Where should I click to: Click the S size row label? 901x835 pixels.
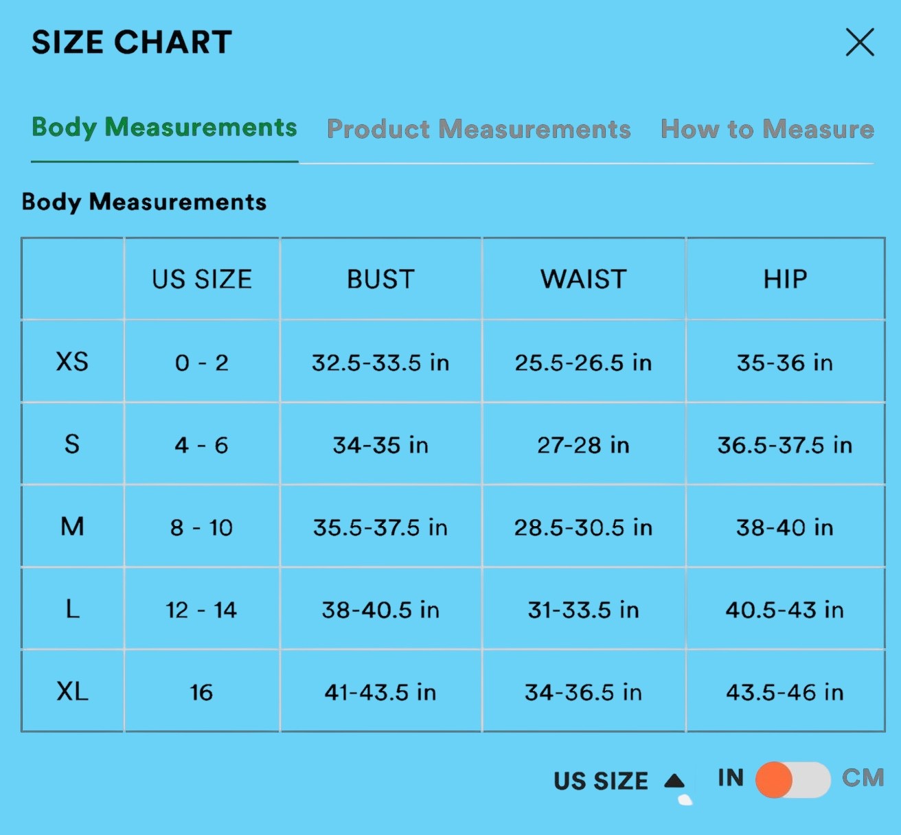click(x=72, y=444)
